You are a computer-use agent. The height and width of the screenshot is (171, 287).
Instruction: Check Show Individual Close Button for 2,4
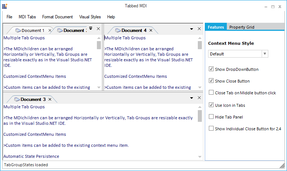211,128
